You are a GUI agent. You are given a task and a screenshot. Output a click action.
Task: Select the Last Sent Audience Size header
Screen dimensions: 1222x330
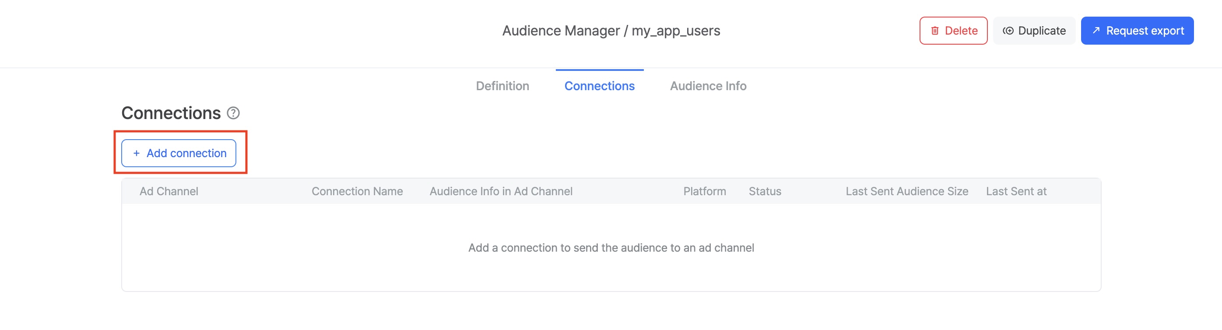click(x=906, y=191)
